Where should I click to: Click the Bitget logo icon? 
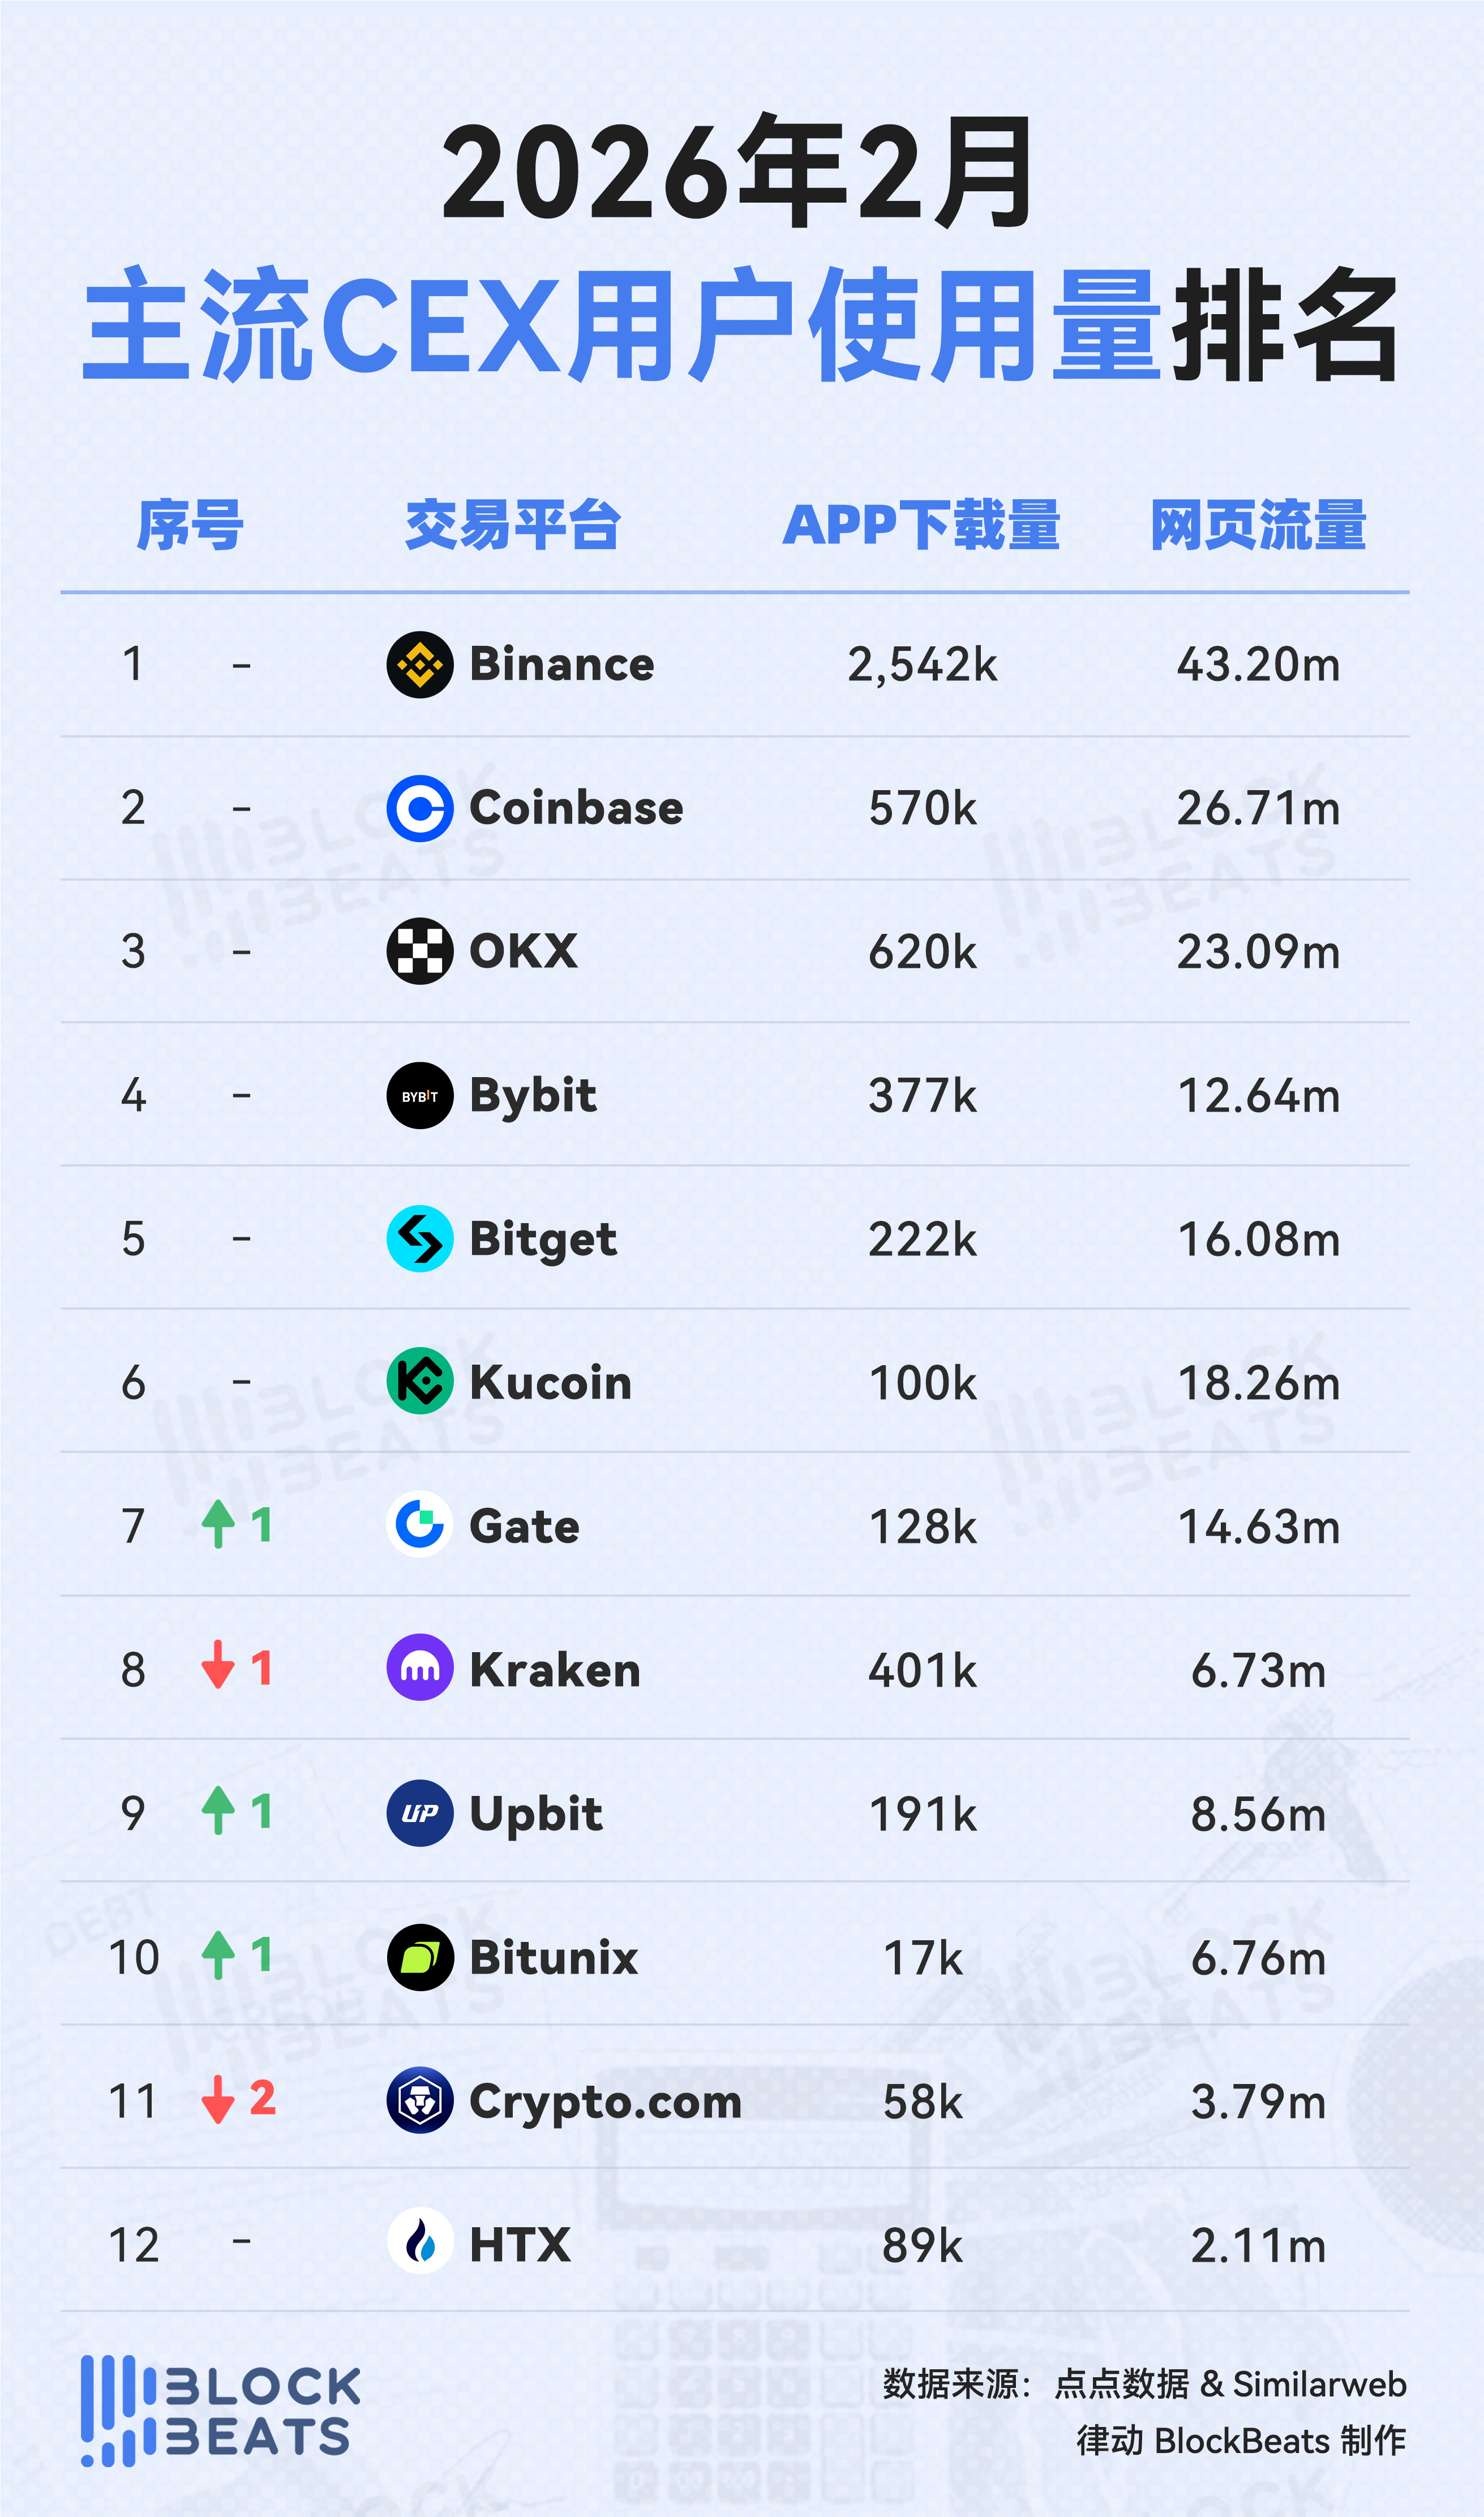tap(420, 1238)
